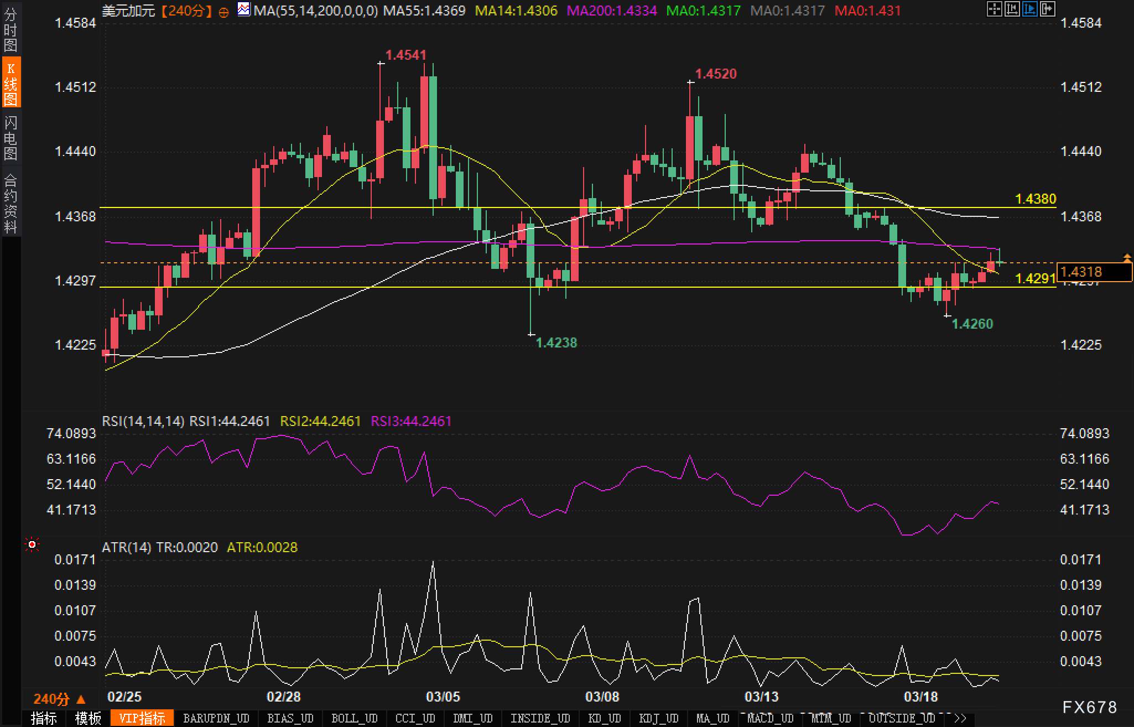Switch to 分时图 view in sidebar
The image size is (1134, 727).
11,29
